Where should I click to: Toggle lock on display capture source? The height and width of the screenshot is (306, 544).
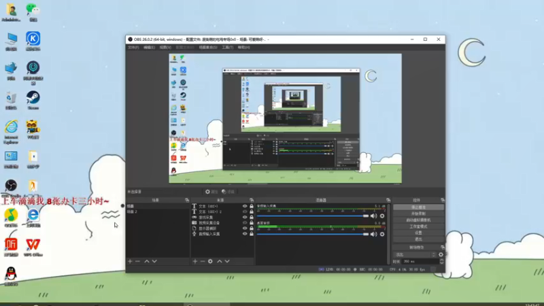pyautogui.click(x=252, y=228)
